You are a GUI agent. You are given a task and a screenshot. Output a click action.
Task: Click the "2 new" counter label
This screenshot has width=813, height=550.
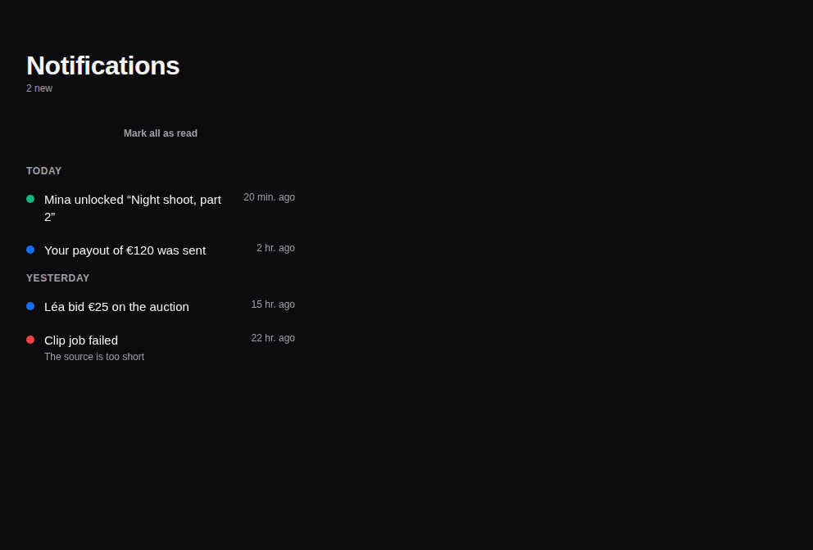coord(39,88)
